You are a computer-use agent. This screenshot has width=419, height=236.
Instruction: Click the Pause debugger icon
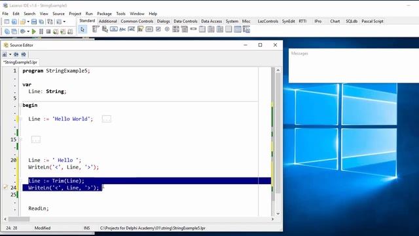coord(41,31)
